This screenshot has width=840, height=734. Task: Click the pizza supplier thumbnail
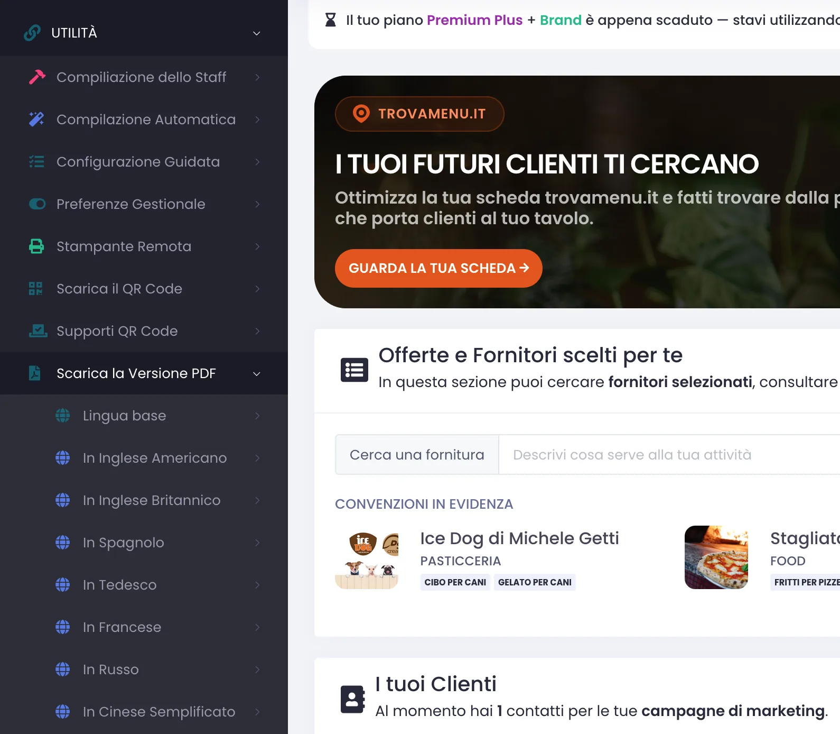(716, 557)
